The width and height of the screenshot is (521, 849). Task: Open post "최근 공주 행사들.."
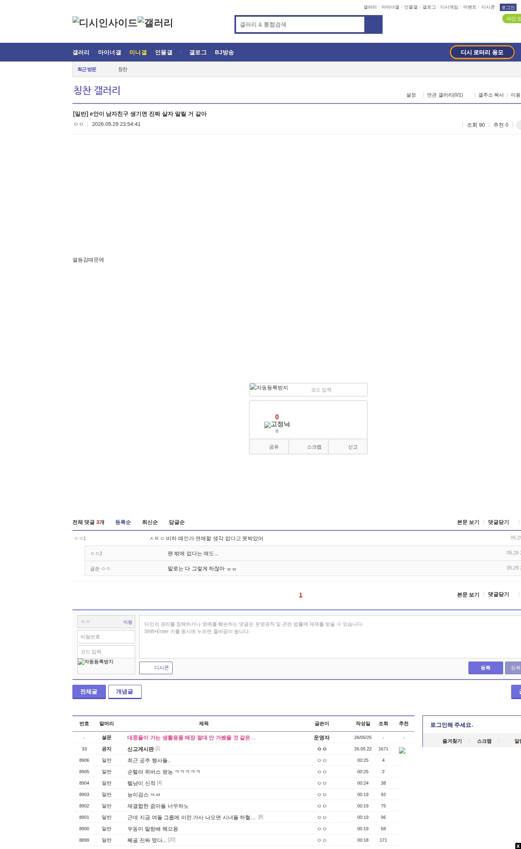point(149,761)
